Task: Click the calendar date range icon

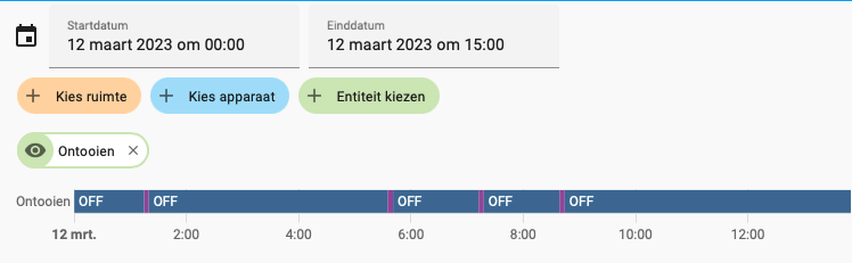Action: pos(26,36)
